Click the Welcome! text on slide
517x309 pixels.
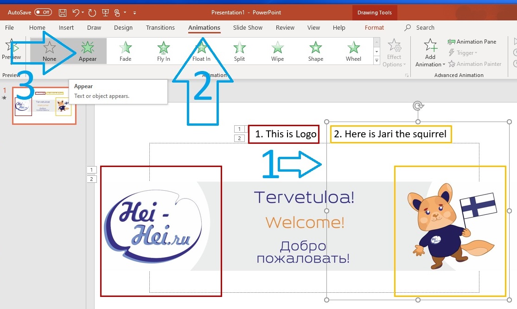click(x=305, y=222)
